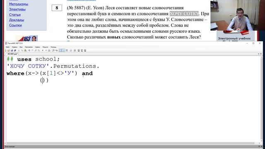Click the PascalABC.NET title bar icon

(6, 43)
